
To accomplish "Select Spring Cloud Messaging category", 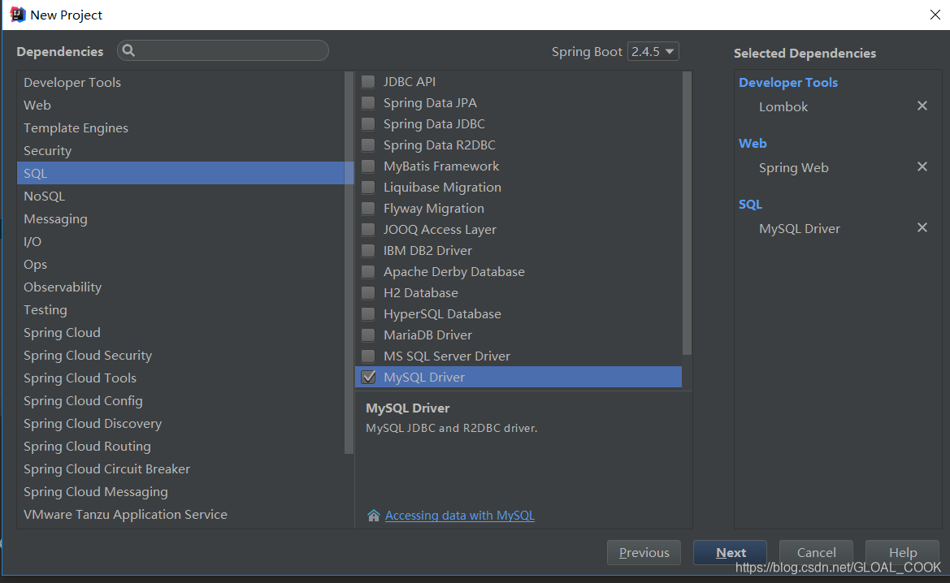I will tap(181, 491).
